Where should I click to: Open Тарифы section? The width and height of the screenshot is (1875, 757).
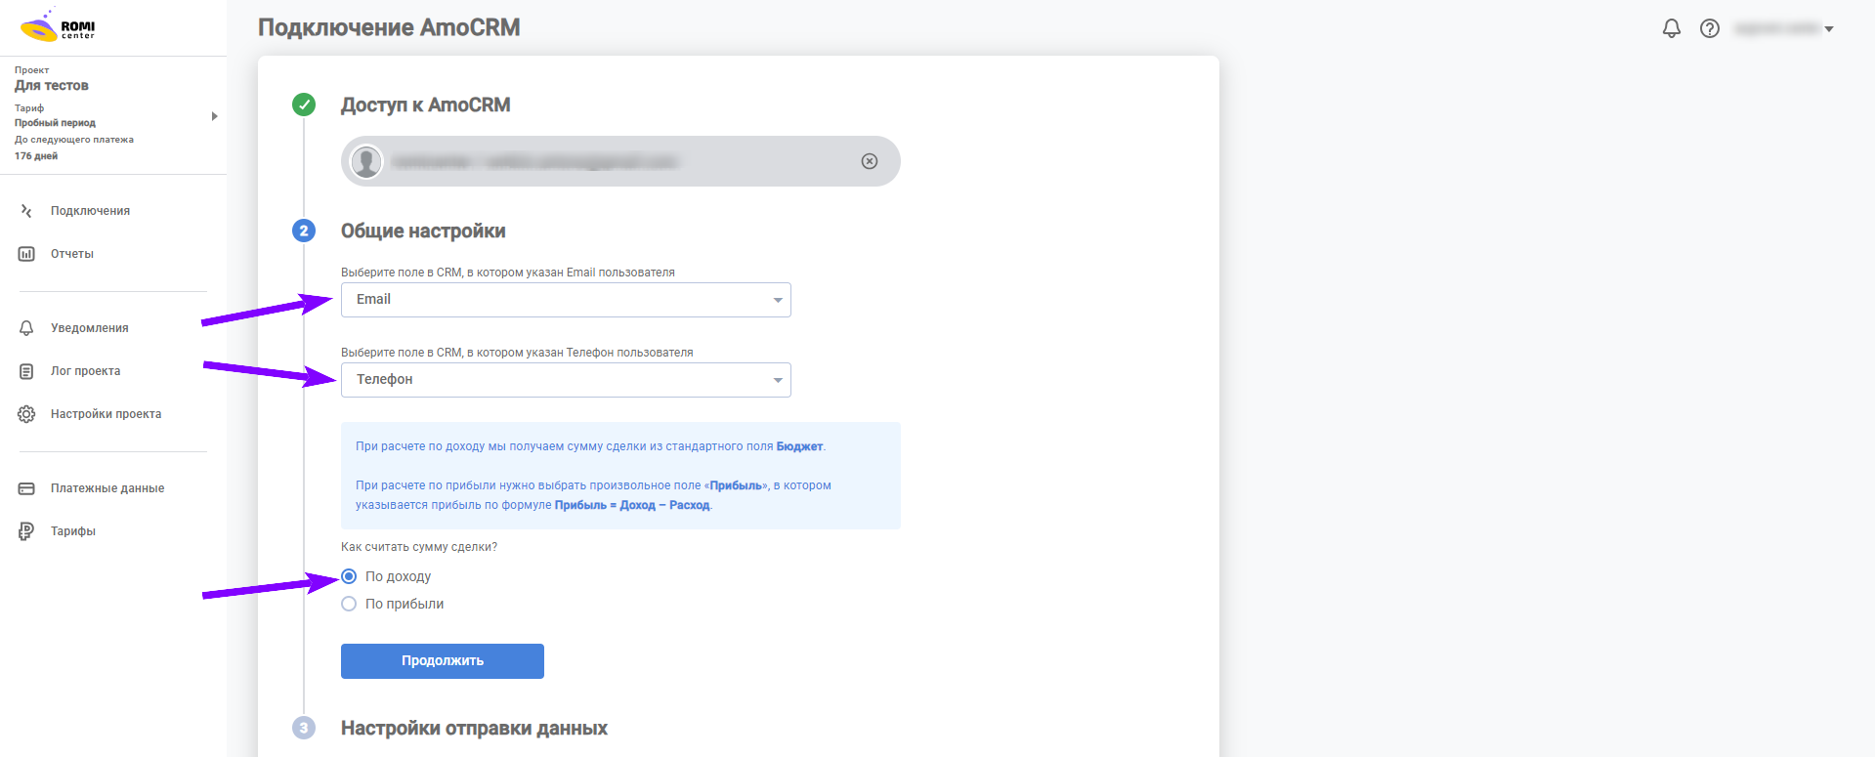click(x=73, y=531)
